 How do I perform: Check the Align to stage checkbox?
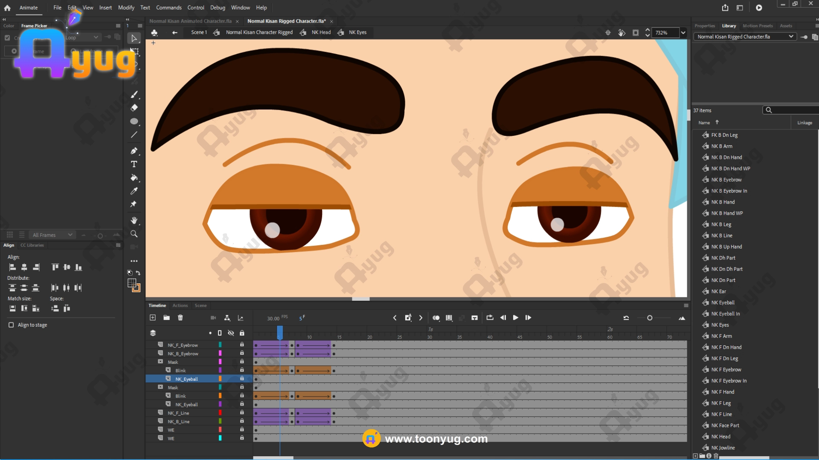coord(11,325)
